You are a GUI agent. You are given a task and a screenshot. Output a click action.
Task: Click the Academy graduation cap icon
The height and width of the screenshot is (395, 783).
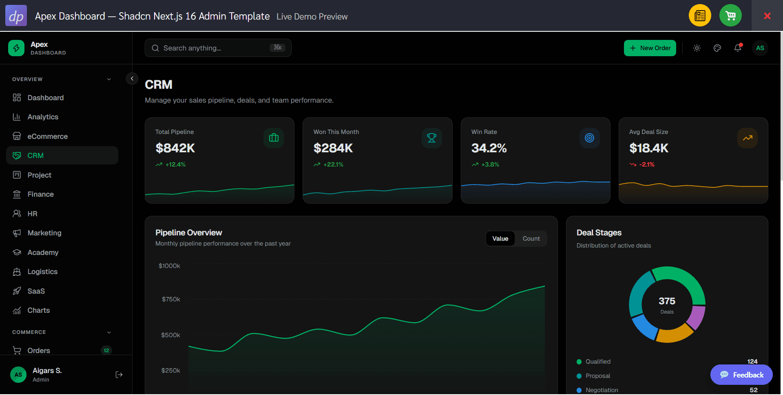click(17, 252)
